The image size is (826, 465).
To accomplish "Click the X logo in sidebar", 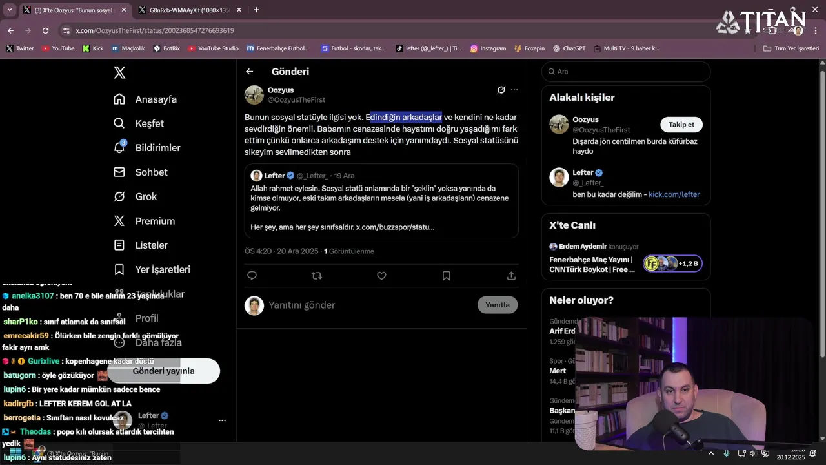I will pyautogui.click(x=119, y=72).
